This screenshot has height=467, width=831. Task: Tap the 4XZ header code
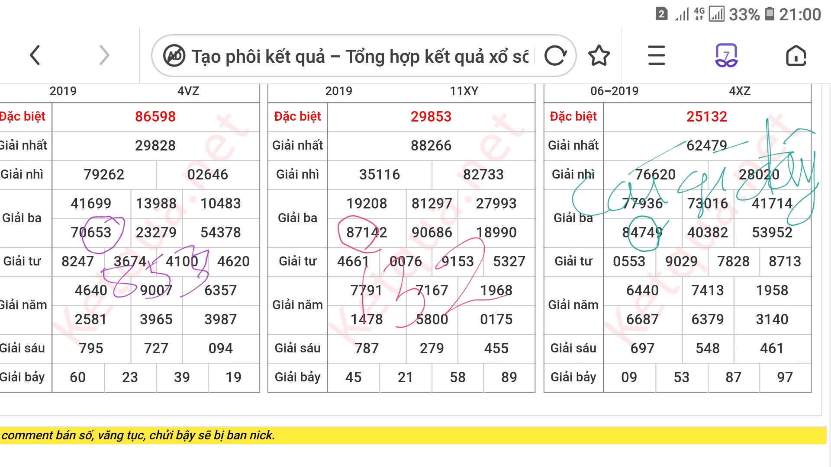click(x=740, y=91)
